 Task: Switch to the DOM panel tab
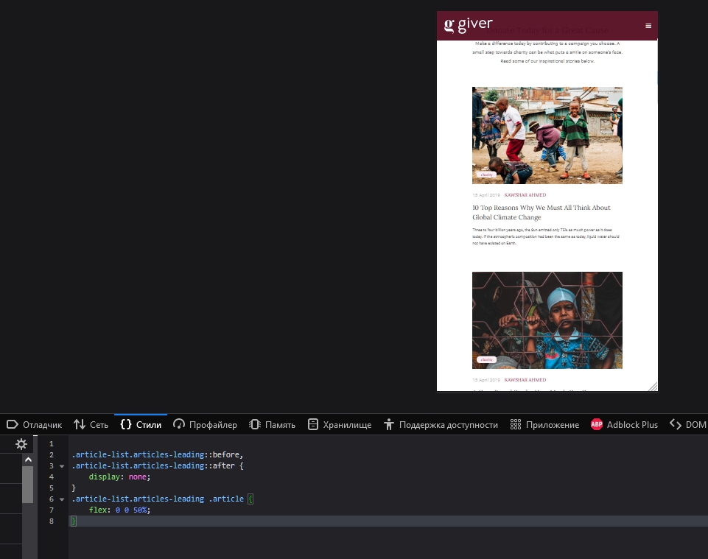point(687,425)
